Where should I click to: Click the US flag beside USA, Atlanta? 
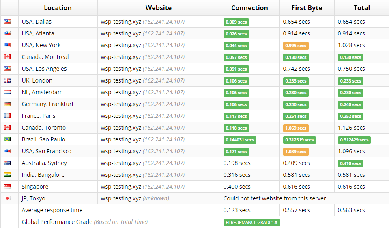pos(7,33)
